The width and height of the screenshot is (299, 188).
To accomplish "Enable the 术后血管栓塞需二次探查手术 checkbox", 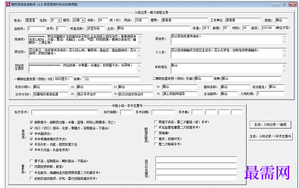I will point(155,127).
